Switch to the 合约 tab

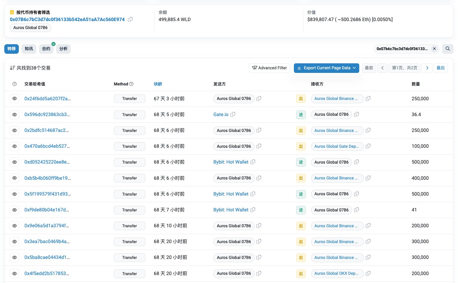(x=46, y=49)
